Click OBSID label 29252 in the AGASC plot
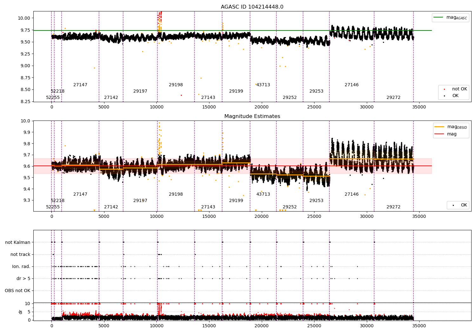Image resolution: width=476 pixels, height=333 pixels. [x=290, y=98]
